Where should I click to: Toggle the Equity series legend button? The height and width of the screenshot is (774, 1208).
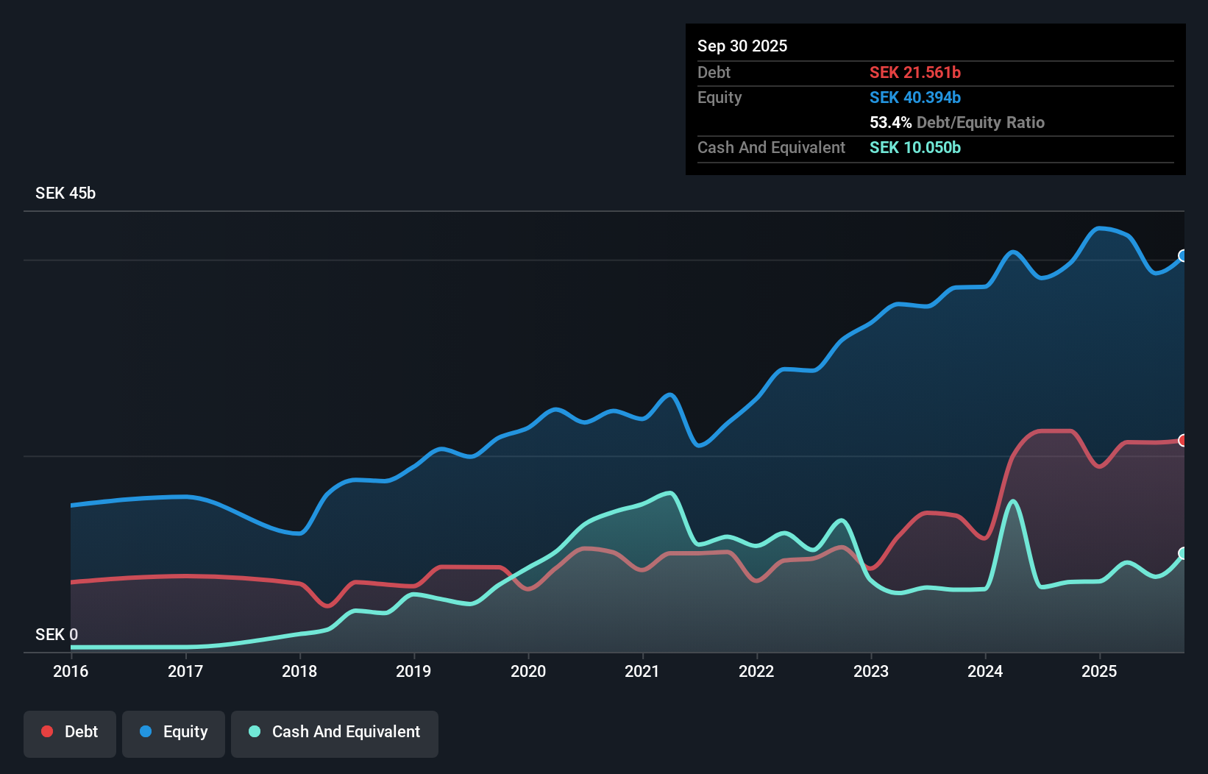point(174,734)
